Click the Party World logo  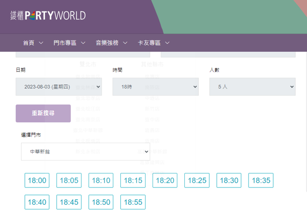point(48,15)
